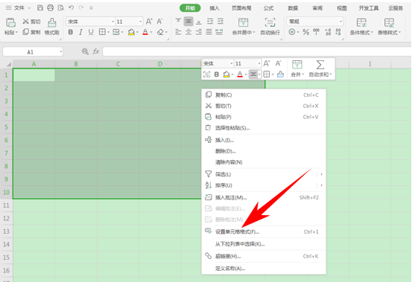
Task: Select the Format Painter (格式刷) tool
Action: 51,26
